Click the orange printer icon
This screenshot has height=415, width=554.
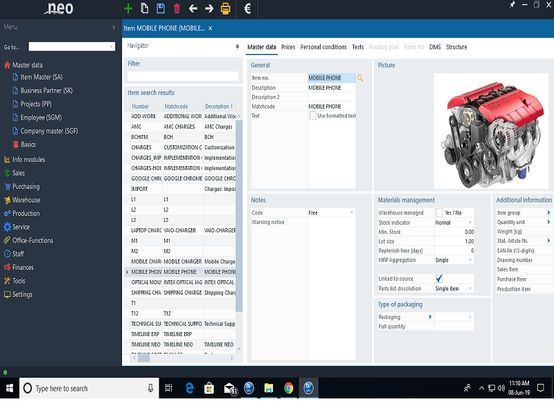(225, 8)
